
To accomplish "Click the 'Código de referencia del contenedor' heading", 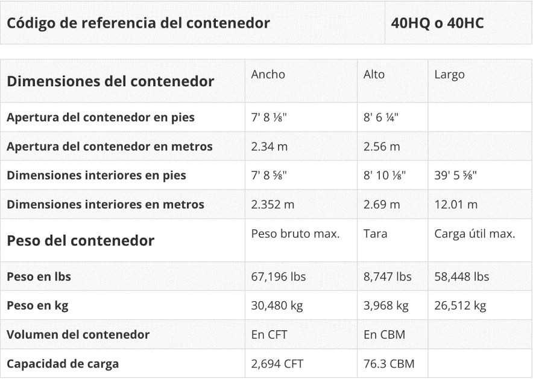I will coord(138,24).
